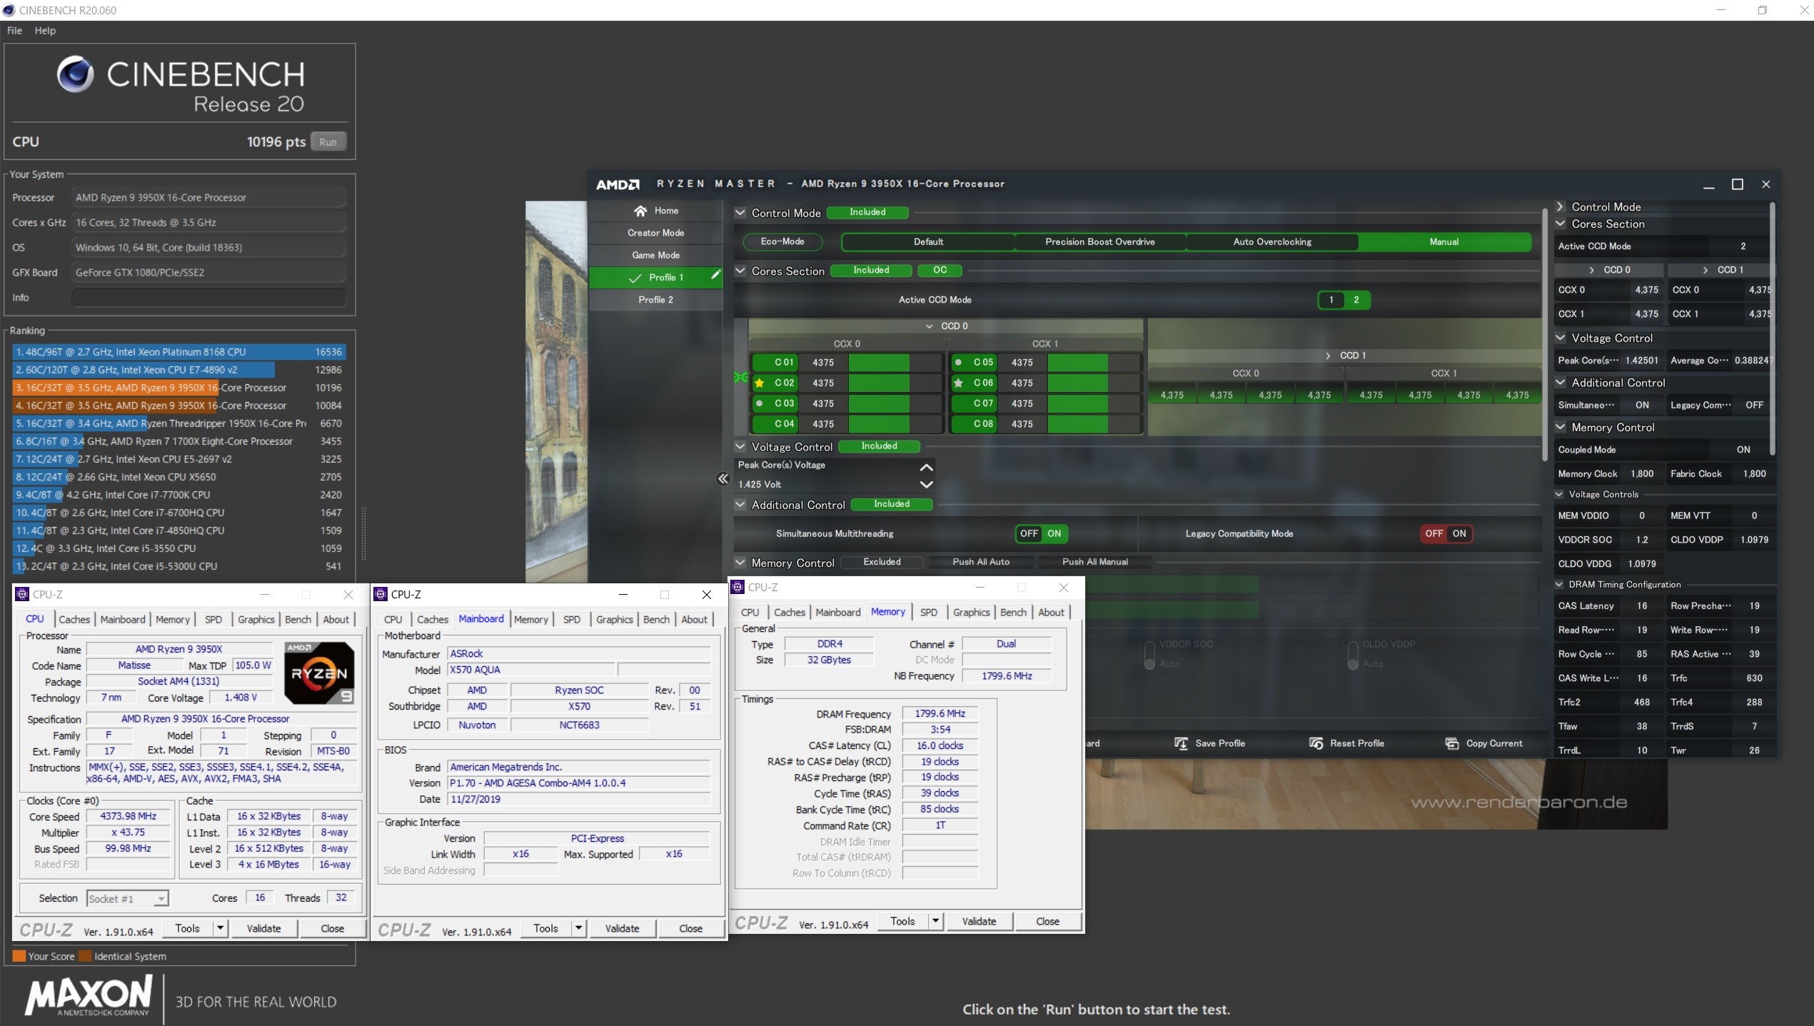
Task: Open Tools dropdown arrow in CPU-Z CPU window
Action: click(x=220, y=928)
